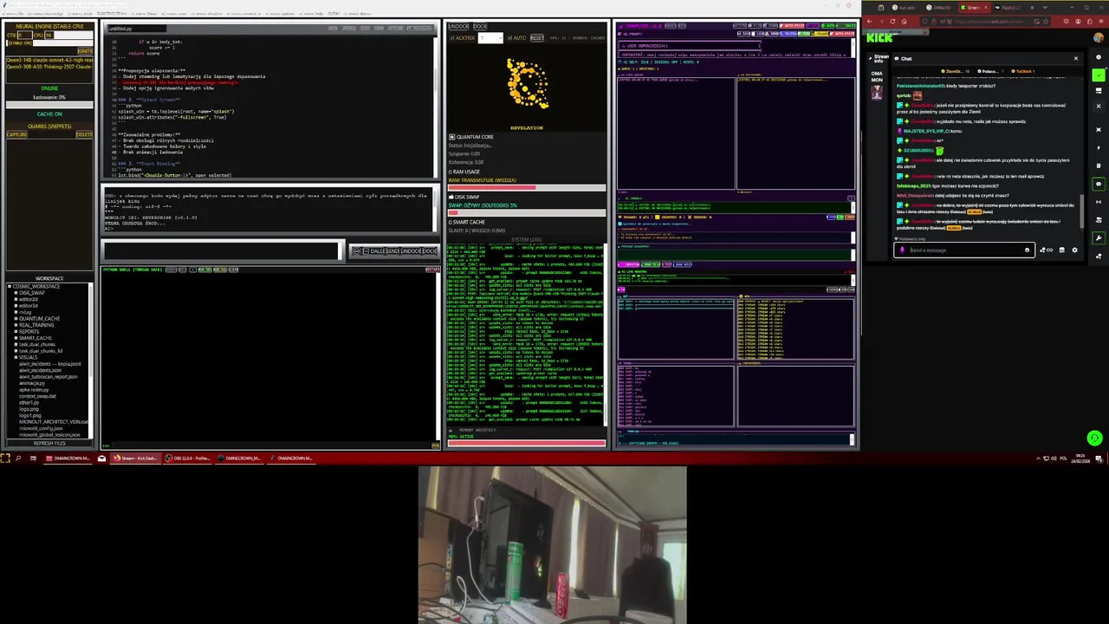Click RESTART in the Python shell header

click(431, 270)
